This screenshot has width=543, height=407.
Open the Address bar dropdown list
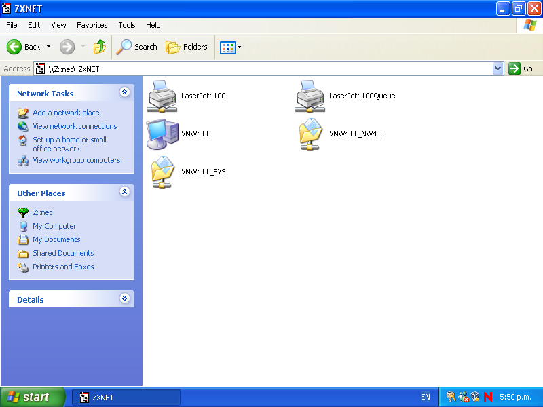point(498,69)
